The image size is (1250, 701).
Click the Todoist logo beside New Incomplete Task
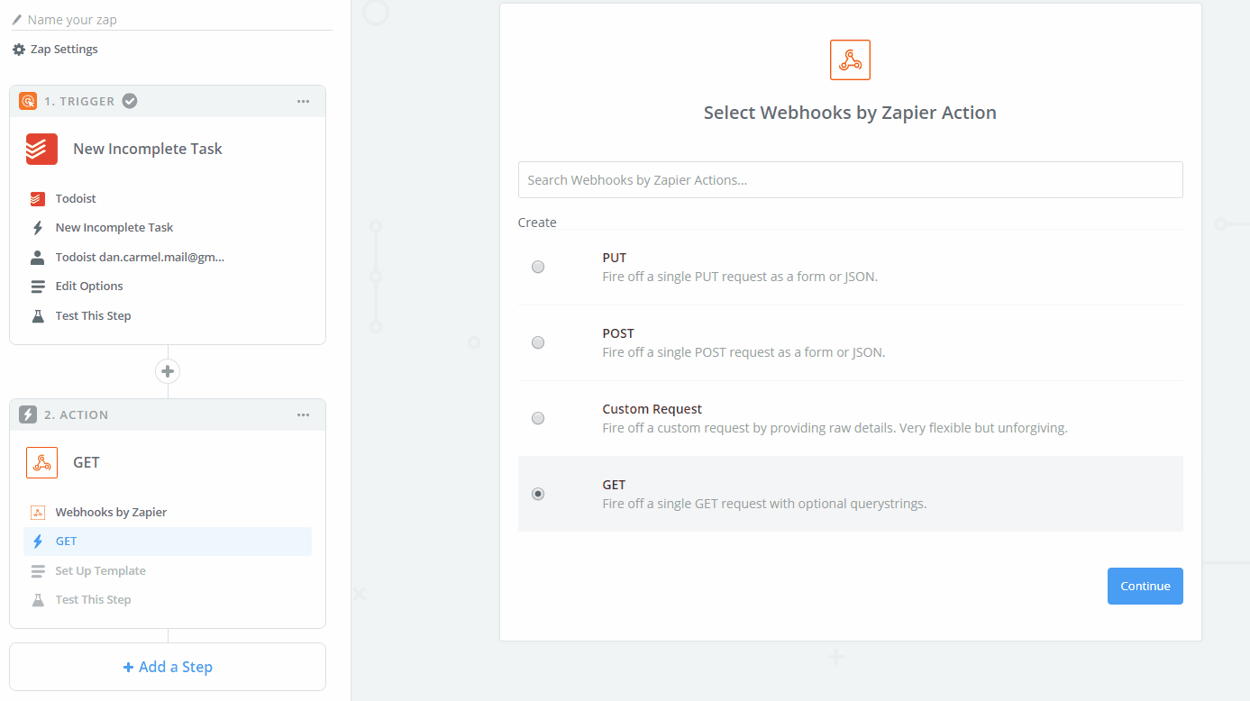pos(41,150)
